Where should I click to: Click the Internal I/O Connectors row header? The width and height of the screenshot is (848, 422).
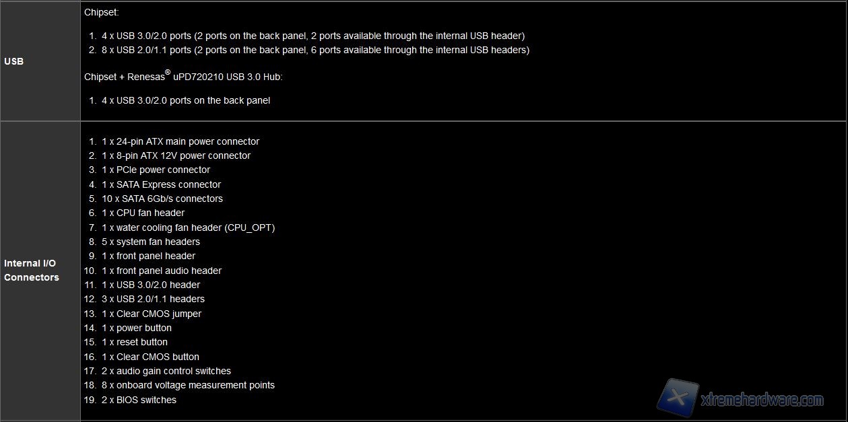[x=32, y=270]
